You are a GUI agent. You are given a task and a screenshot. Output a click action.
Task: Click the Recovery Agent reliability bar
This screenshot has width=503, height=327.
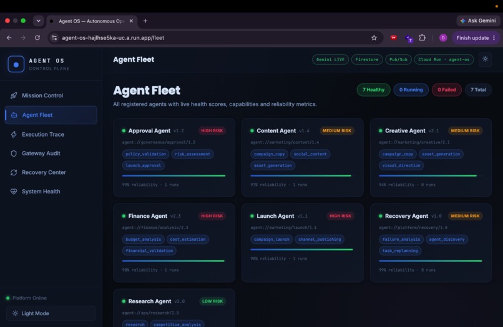[x=431, y=261]
